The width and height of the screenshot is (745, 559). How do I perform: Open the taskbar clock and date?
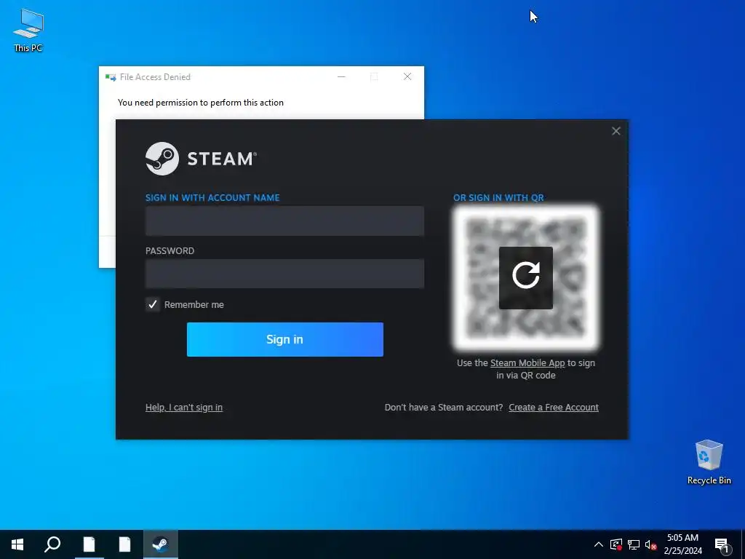pyautogui.click(x=682, y=544)
